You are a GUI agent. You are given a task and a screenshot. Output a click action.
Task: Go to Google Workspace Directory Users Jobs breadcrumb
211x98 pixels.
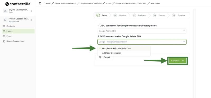click(131, 3)
